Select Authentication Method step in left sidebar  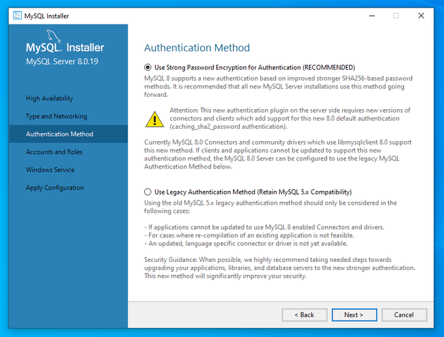click(x=59, y=134)
